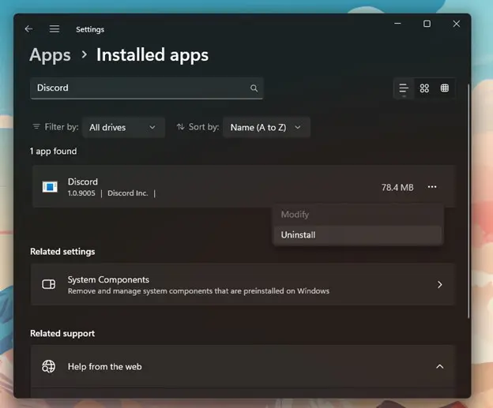Viewport: 493px width, 408px height.
Task: Open System Components via its right chevron
Action: (x=440, y=285)
